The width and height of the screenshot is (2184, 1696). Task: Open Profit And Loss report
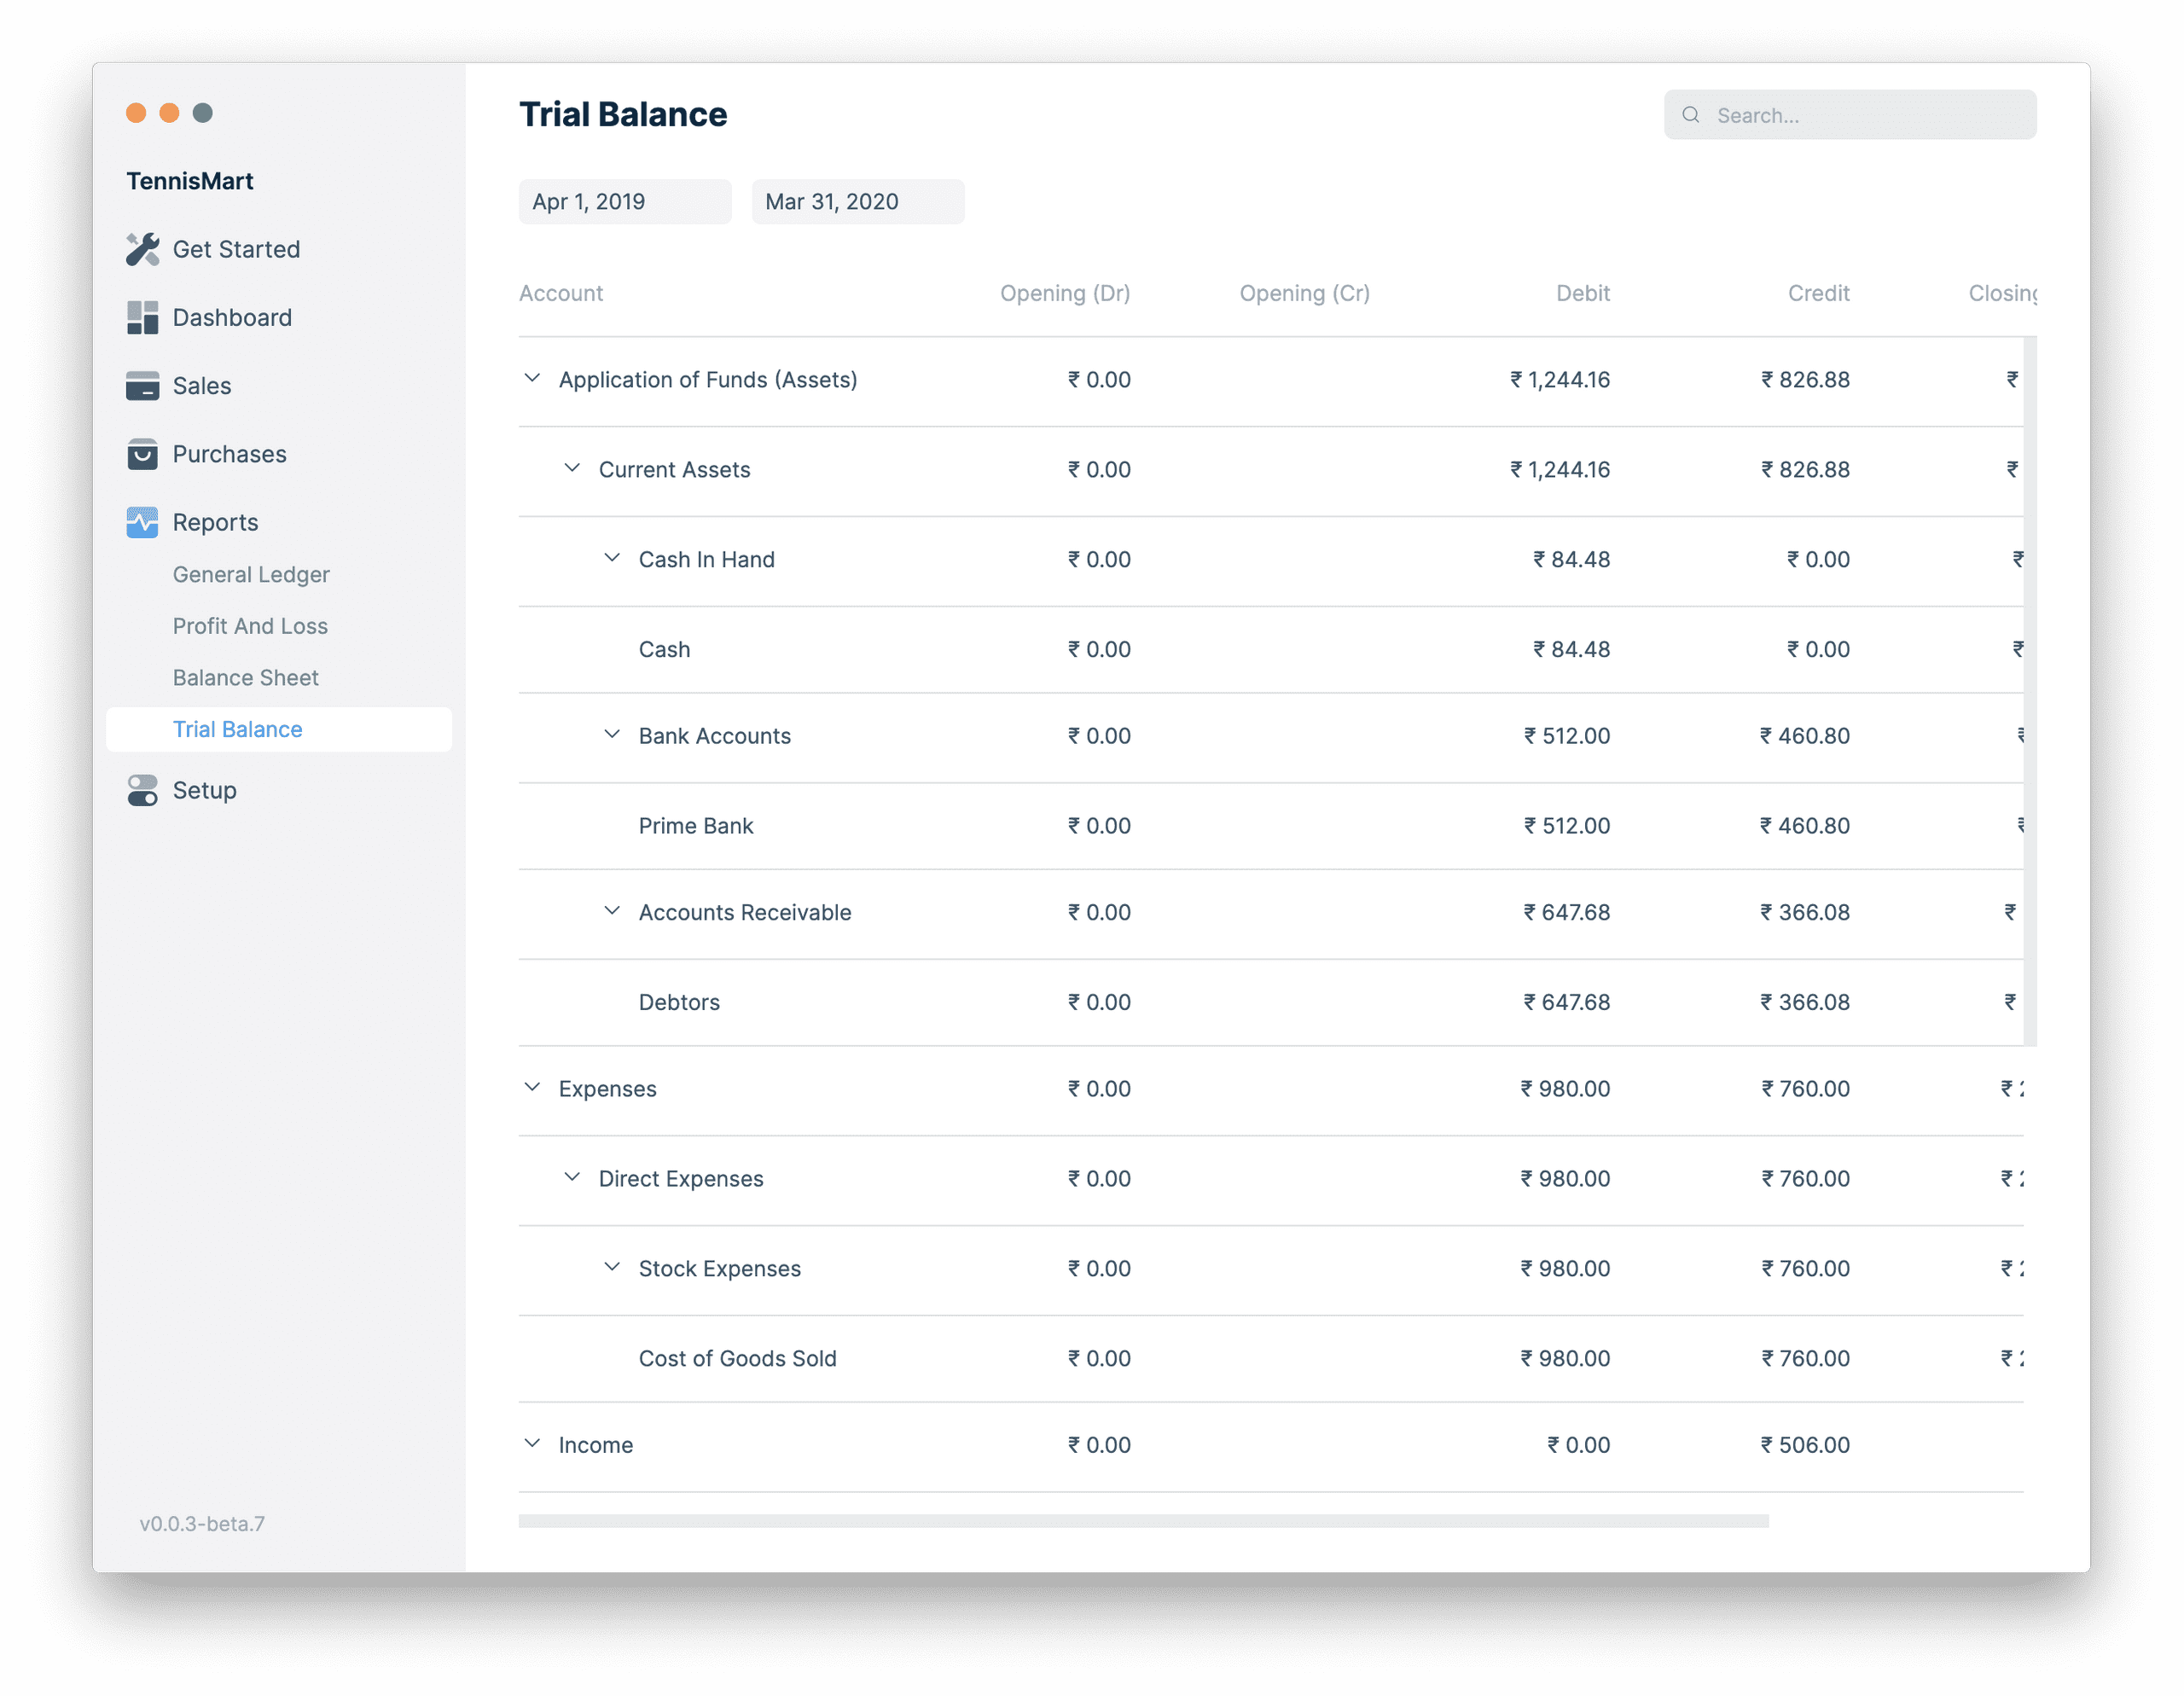[250, 624]
